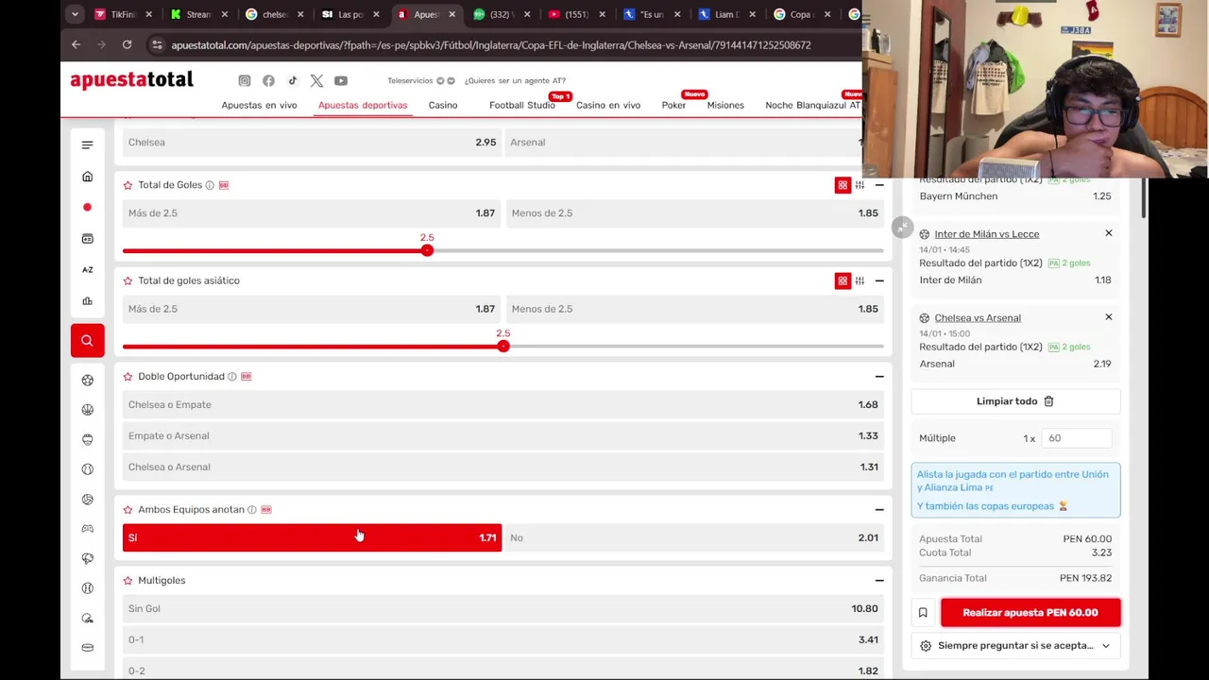Open the Casino menu item
1209x680 pixels.
[442, 105]
